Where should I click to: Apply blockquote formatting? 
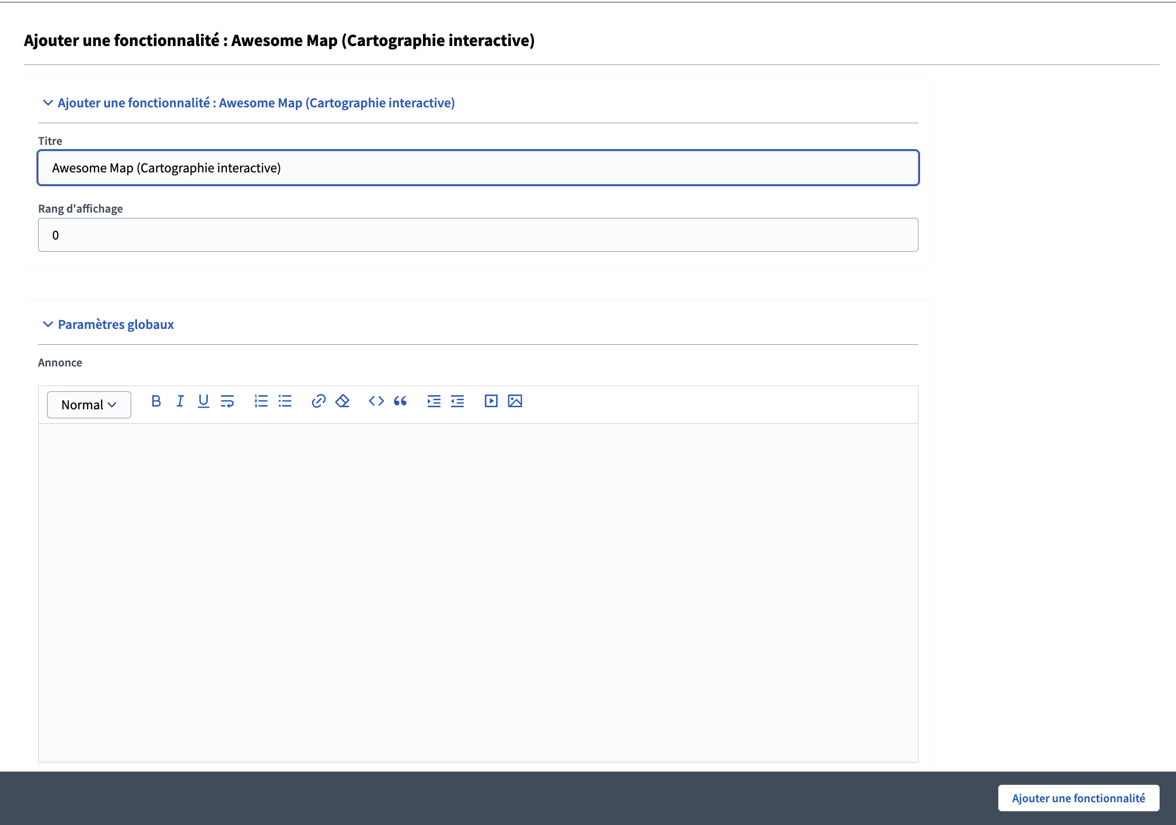(x=400, y=401)
